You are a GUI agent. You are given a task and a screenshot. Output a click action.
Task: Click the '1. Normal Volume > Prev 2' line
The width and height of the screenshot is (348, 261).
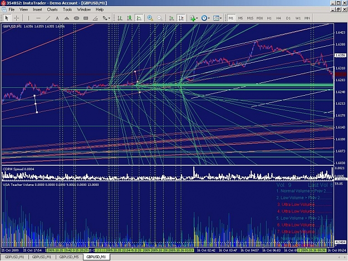point(304,191)
